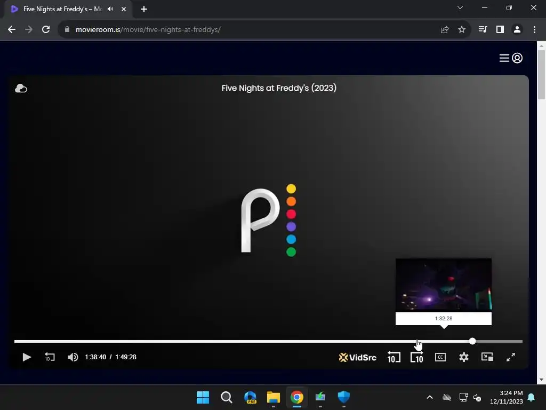Click the Chrome taskbar icon

[x=296, y=397]
